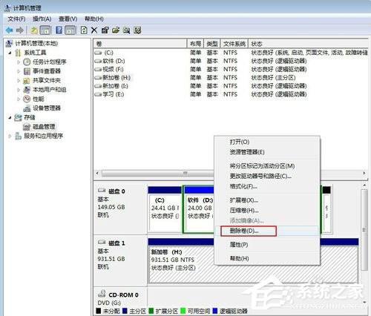Collapse the Storage (存储) node
Screen dimensions: 371x316
(x=10, y=117)
